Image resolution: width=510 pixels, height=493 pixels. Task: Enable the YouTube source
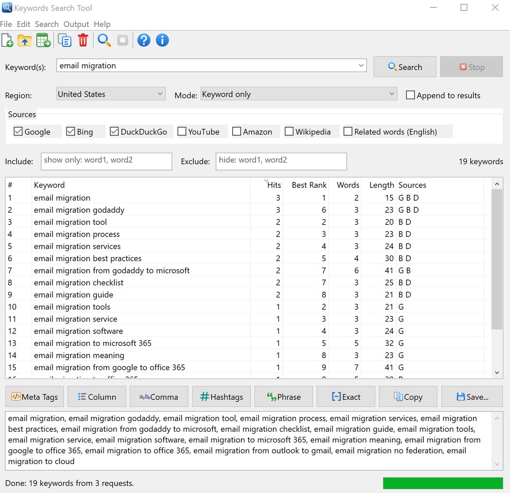coord(182,131)
